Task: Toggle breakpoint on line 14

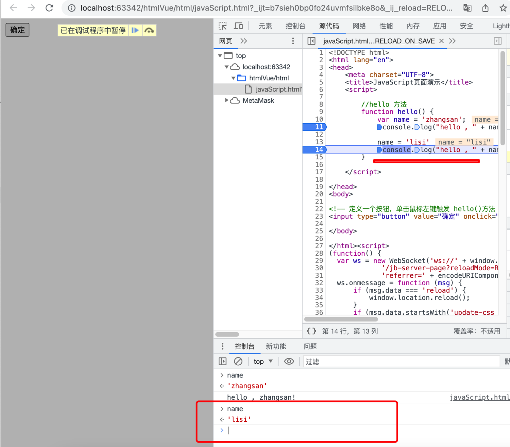Action: (314, 149)
